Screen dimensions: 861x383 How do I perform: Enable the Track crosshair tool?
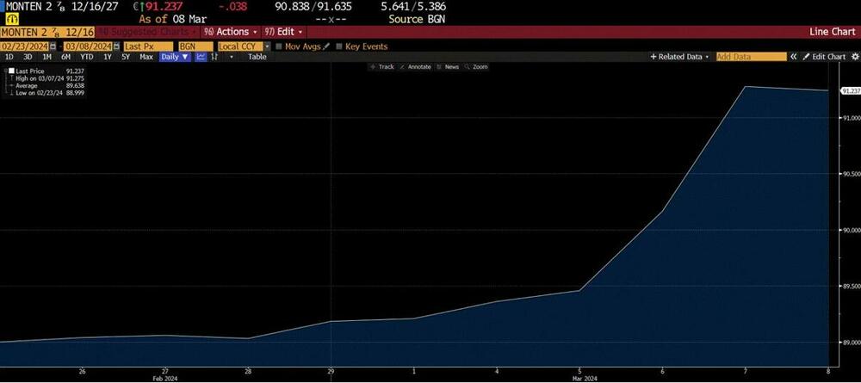[x=382, y=66]
